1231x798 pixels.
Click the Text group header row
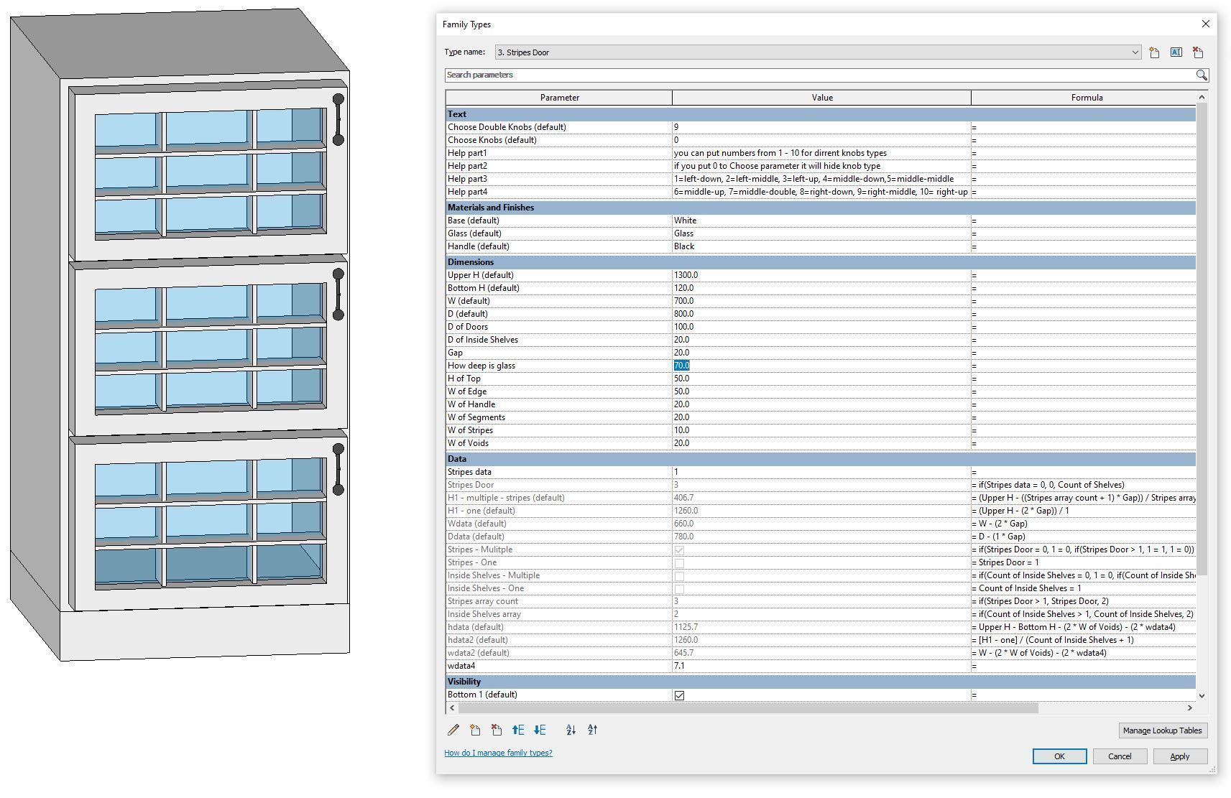[821, 114]
